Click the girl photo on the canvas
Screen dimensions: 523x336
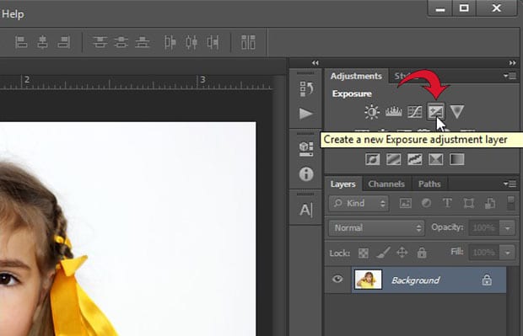(127, 229)
